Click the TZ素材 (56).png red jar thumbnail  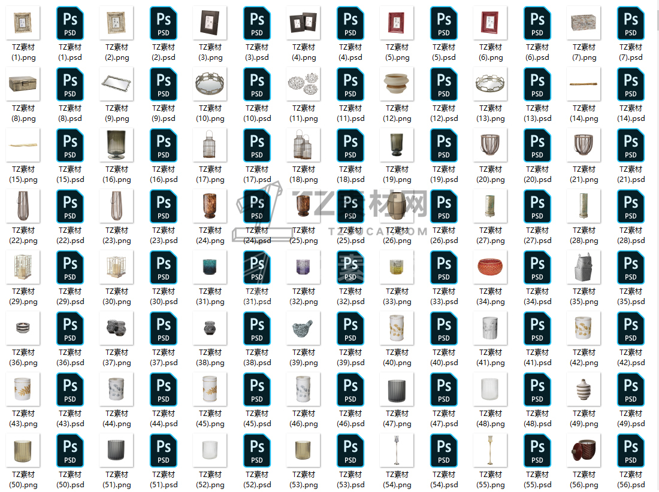tap(584, 451)
